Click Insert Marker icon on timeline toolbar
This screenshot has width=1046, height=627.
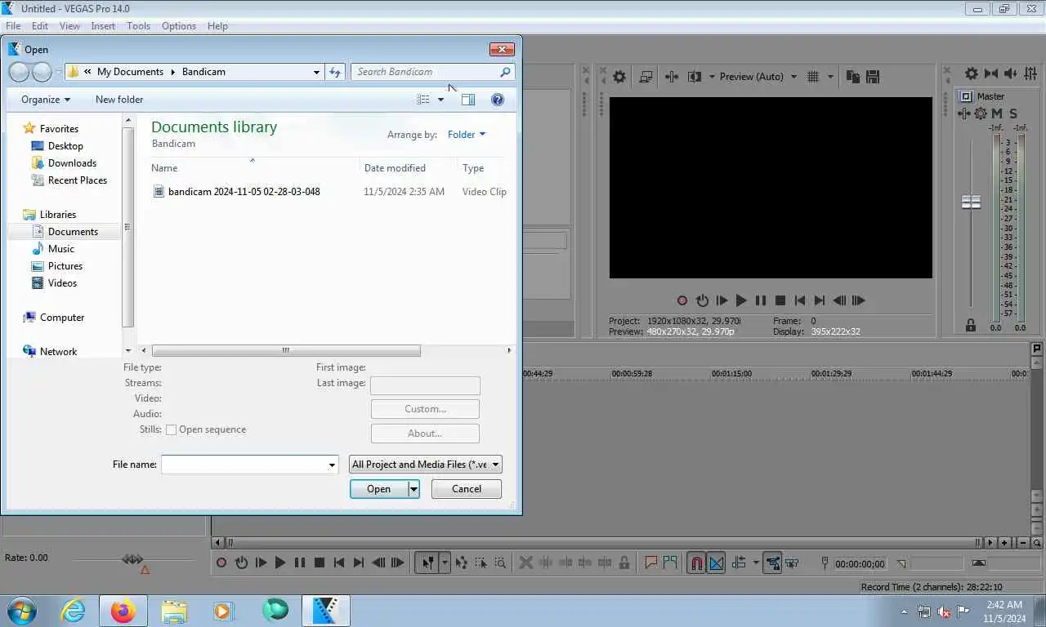click(651, 563)
